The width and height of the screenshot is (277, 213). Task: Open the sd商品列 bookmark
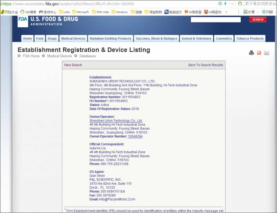(213, 12)
